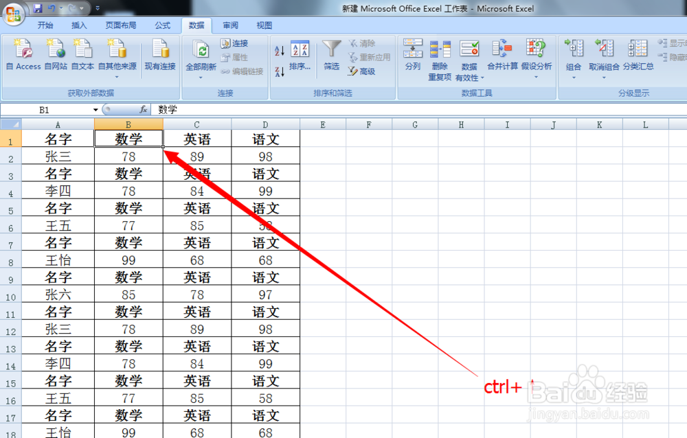Screen dimensions: 687x438
Task: Click the Ungroup (取消组合) icon
Action: tap(604, 48)
